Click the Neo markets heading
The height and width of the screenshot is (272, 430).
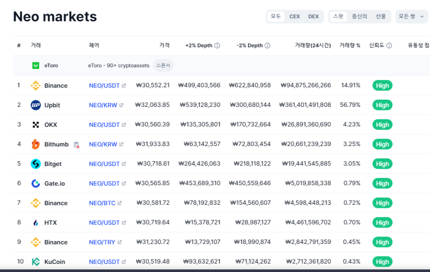(x=55, y=16)
